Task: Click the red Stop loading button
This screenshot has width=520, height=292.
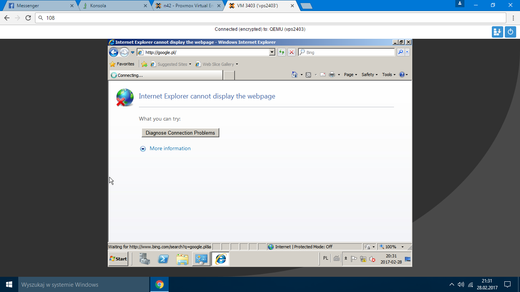Action: click(x=292, y=52)
